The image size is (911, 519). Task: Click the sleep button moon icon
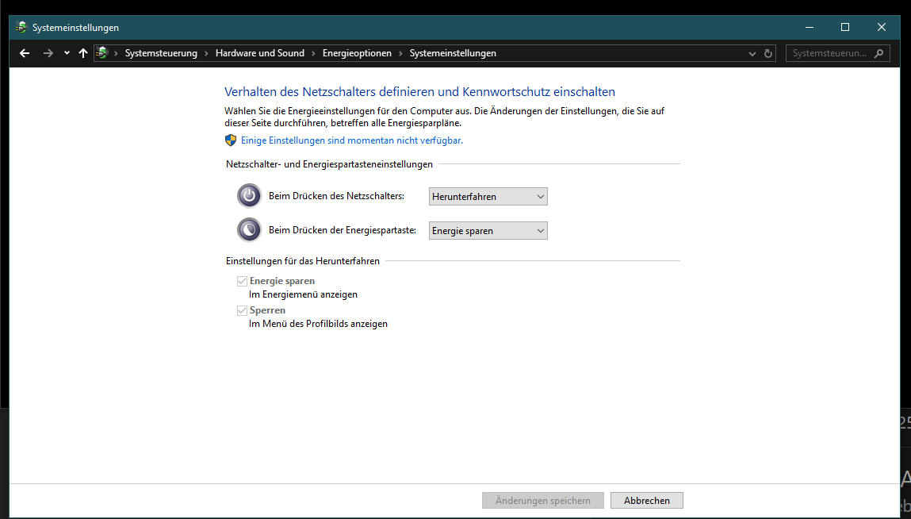tap(249, 230)
